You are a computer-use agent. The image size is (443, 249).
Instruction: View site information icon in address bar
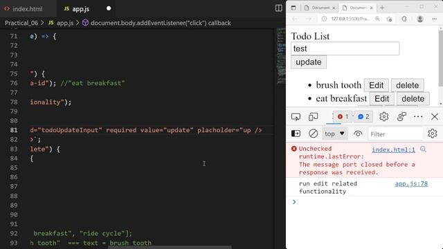click(324, 19)
